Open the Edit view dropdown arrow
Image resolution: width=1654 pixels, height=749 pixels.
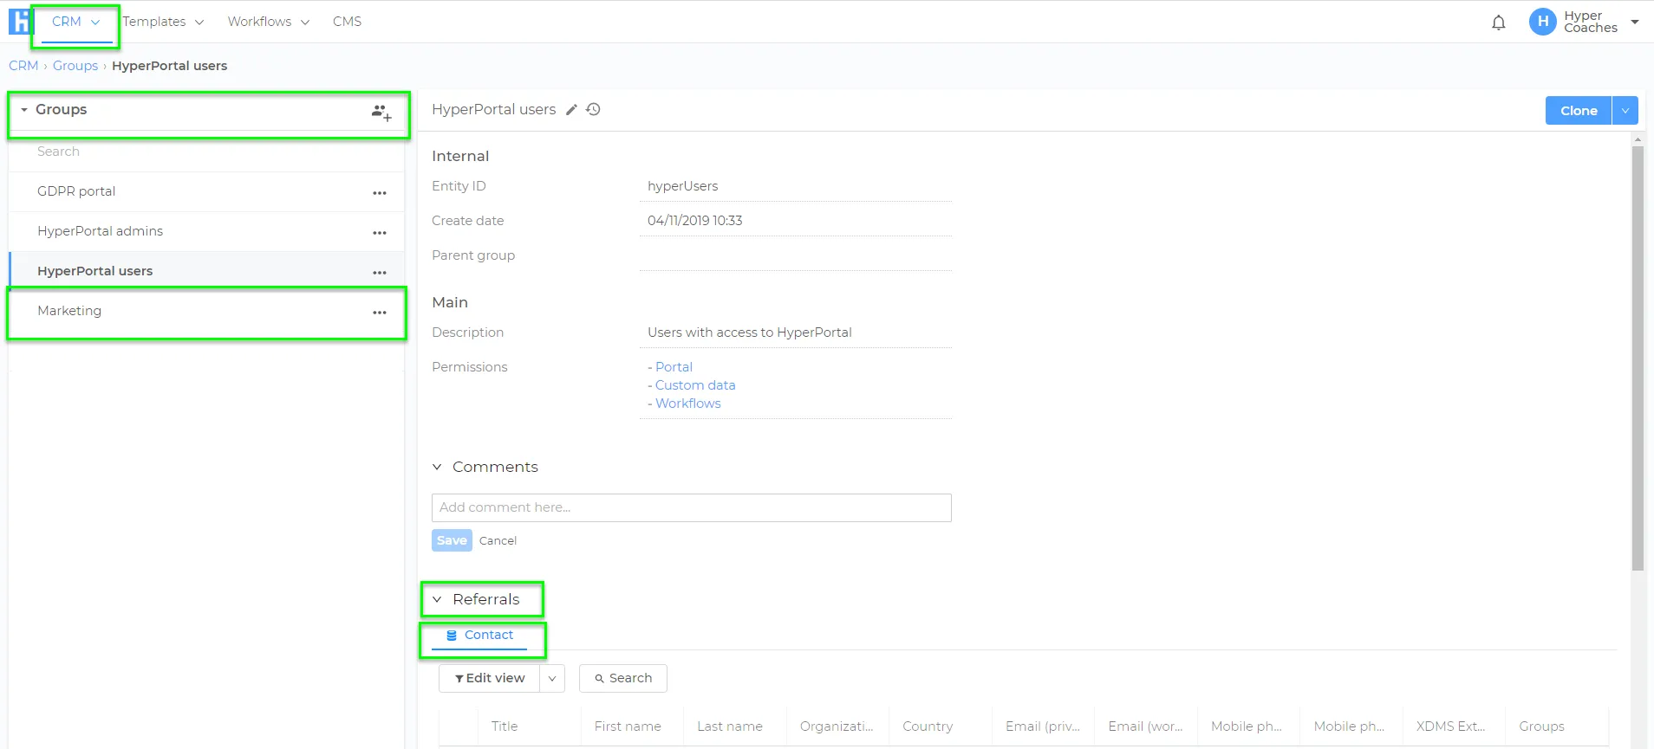[x=552, y=679]
